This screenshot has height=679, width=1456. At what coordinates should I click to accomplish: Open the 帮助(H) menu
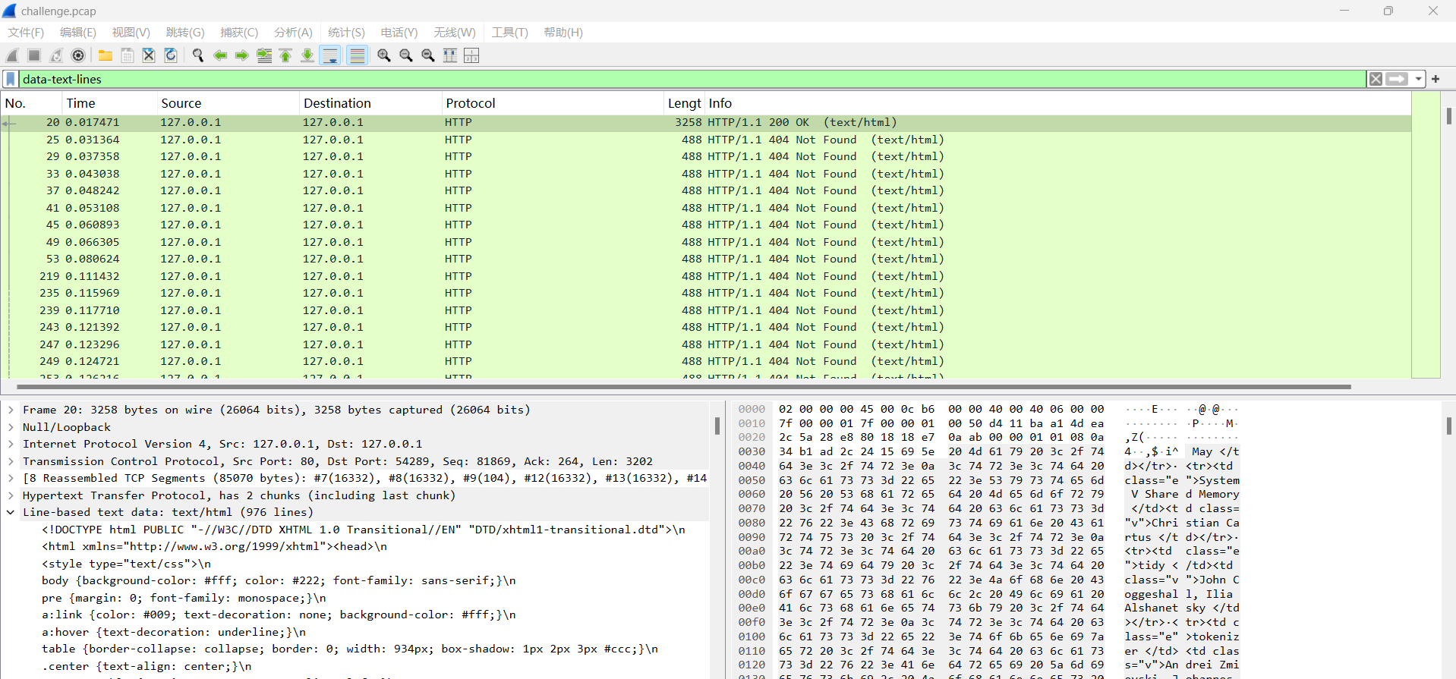563,33
